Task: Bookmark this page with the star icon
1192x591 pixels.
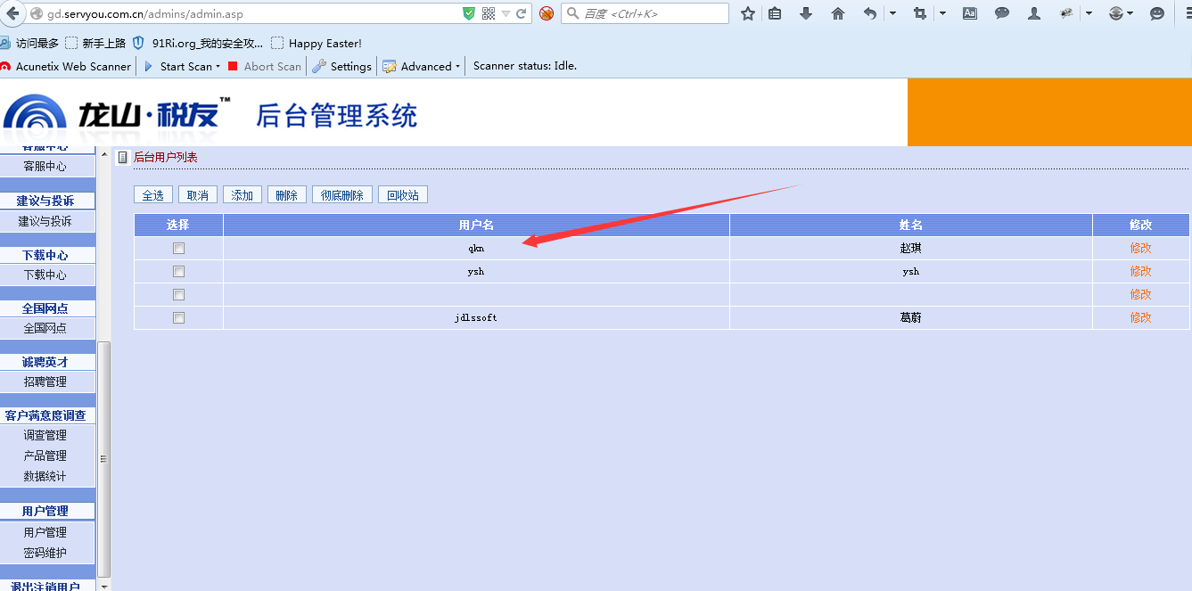Action: coord(748,13)
